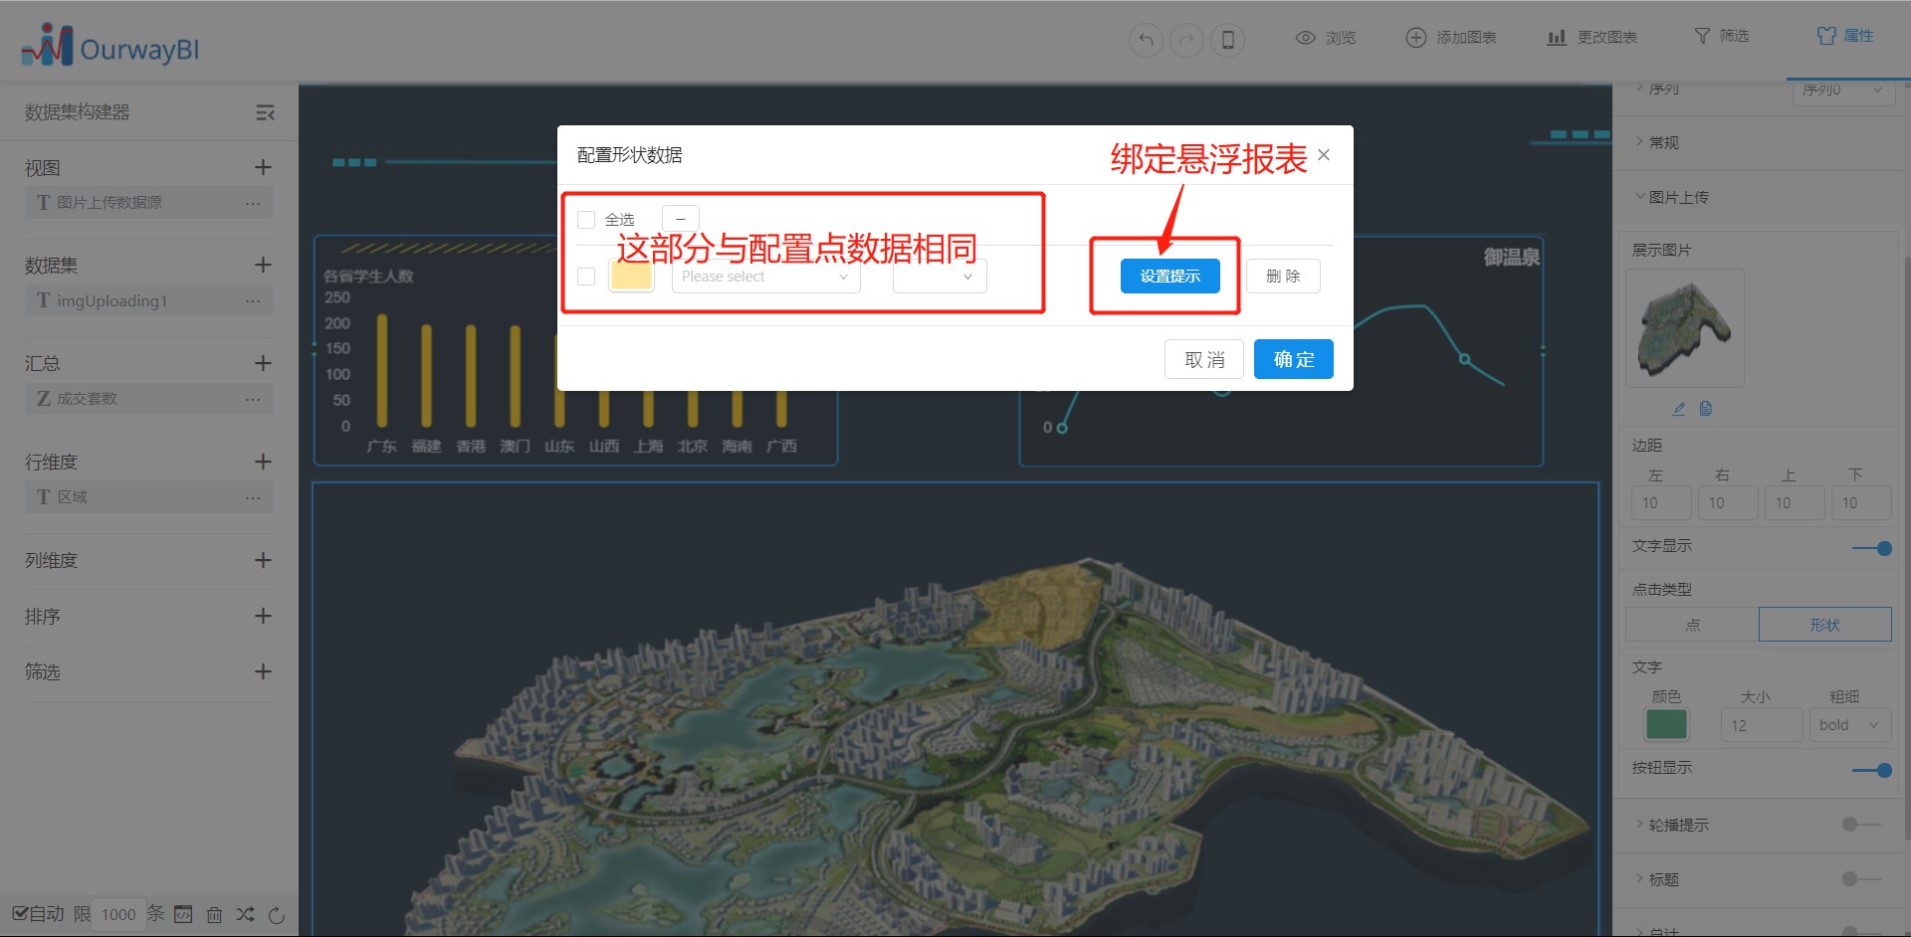1911x937 pixels.
Task: Check the 全选 checkbox
Action: tap(586, 220)
